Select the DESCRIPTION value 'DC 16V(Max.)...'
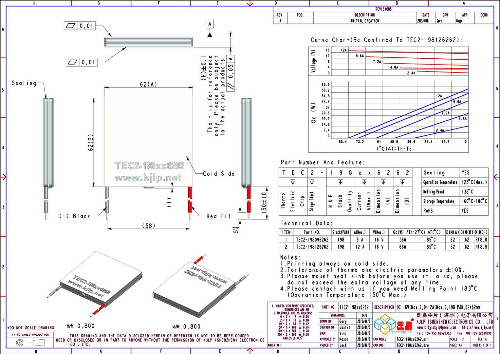500x354 pixels. pos(438,307)
